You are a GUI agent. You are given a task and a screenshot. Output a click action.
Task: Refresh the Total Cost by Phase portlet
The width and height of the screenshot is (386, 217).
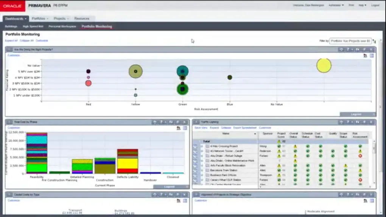(x=171, y=122)
